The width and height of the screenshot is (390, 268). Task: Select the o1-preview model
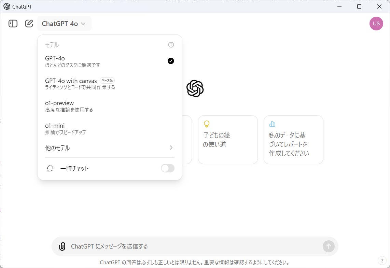point(109,106)
